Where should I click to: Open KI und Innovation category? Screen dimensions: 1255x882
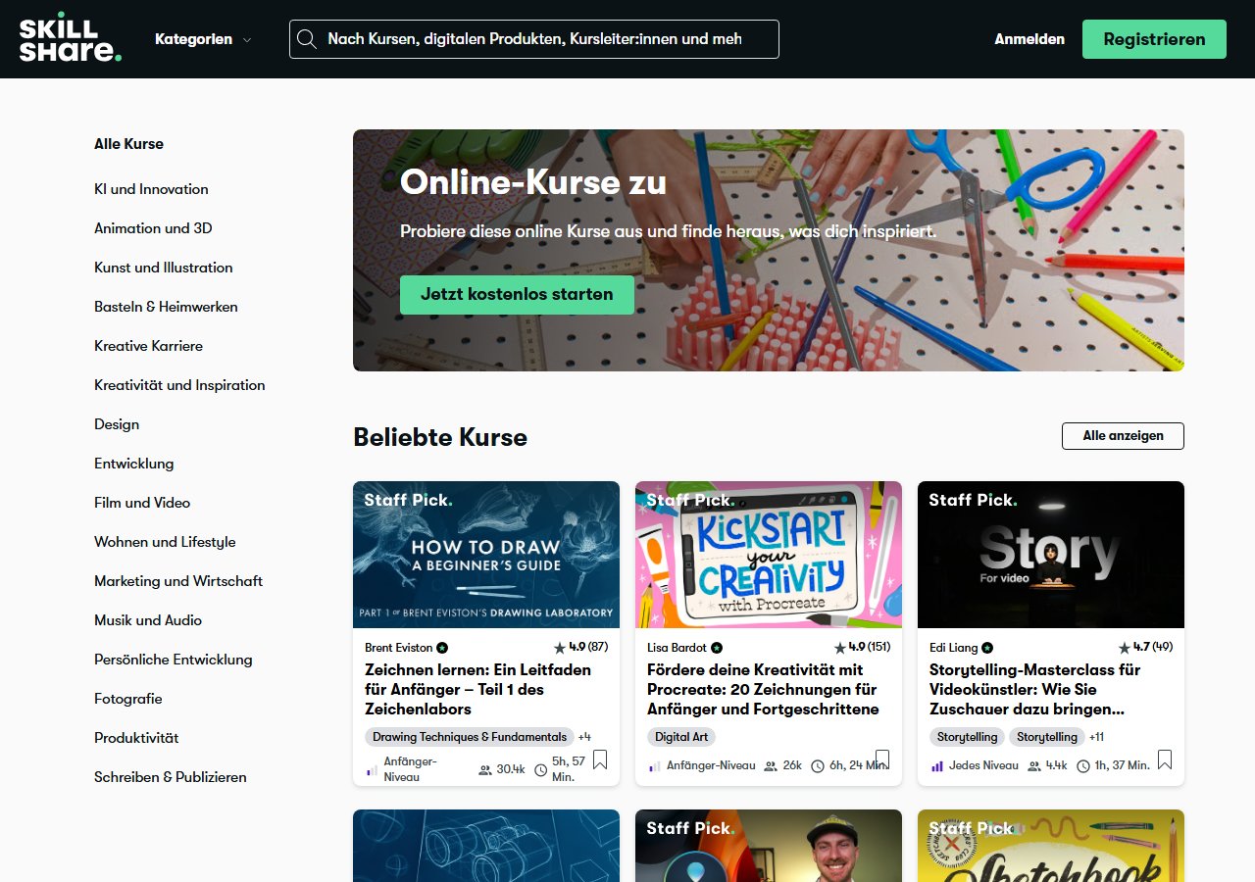point(151,189)
